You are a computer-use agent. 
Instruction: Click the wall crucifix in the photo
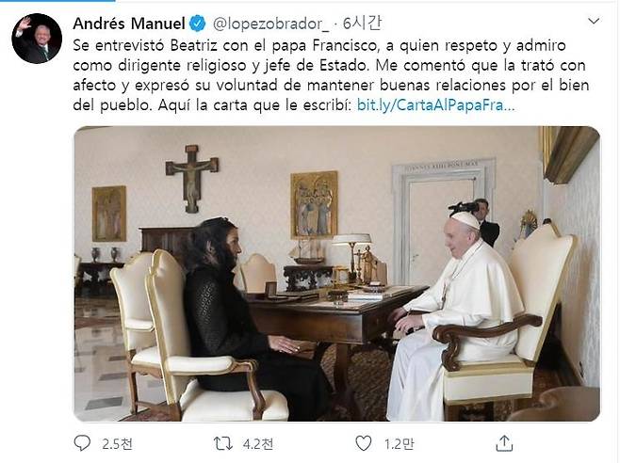pyautogui.click(x=191, y=175)
